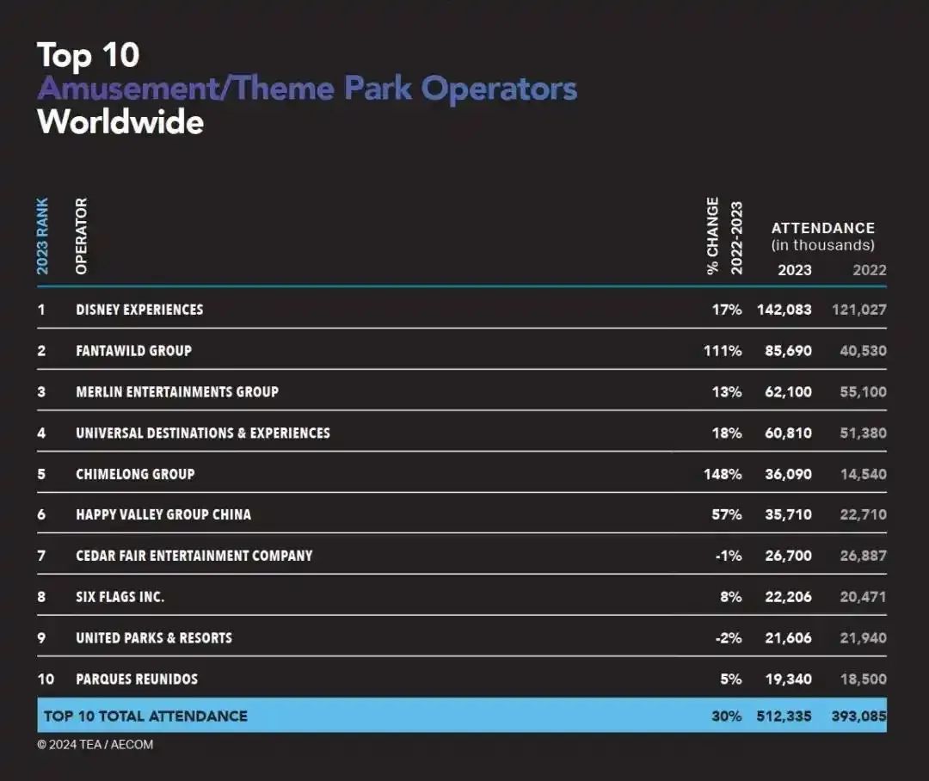Click the © 2024 TEA / AECOM credit
Image resolution: width=929 pixels, height=781 pixels.
coord(95,745)
